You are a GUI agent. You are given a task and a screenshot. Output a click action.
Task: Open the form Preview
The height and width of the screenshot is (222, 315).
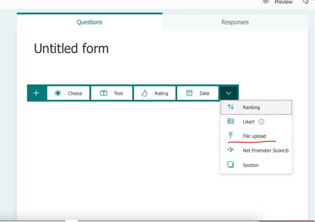point(278,2)
